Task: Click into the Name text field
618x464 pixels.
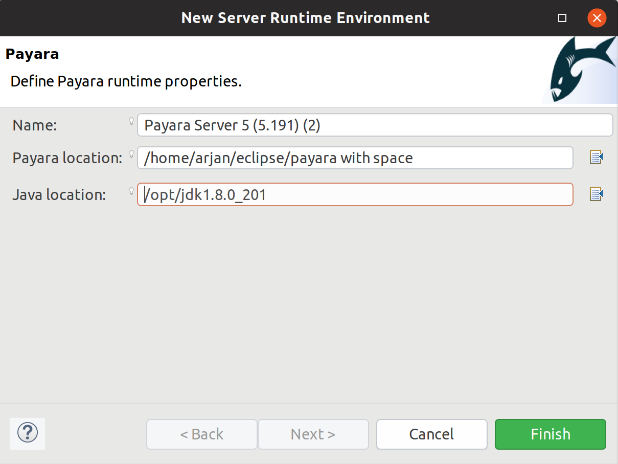Action: (375, 125)
